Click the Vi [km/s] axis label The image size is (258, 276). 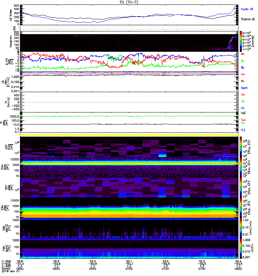8,102
